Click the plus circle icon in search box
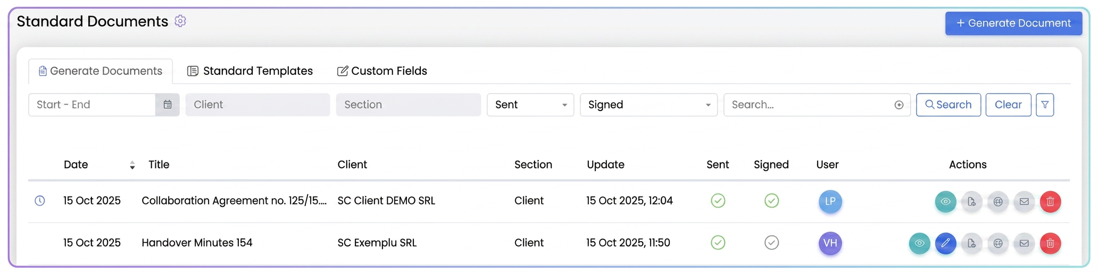The height and width of the screenshot is (272, 1098). (x=899, y=105)
